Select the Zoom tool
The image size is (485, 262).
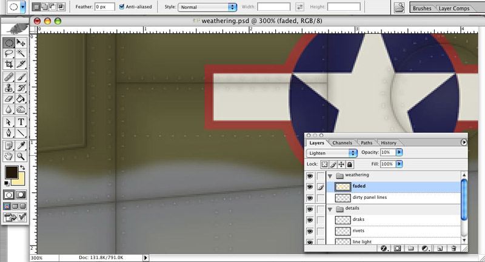coord(21,156)
